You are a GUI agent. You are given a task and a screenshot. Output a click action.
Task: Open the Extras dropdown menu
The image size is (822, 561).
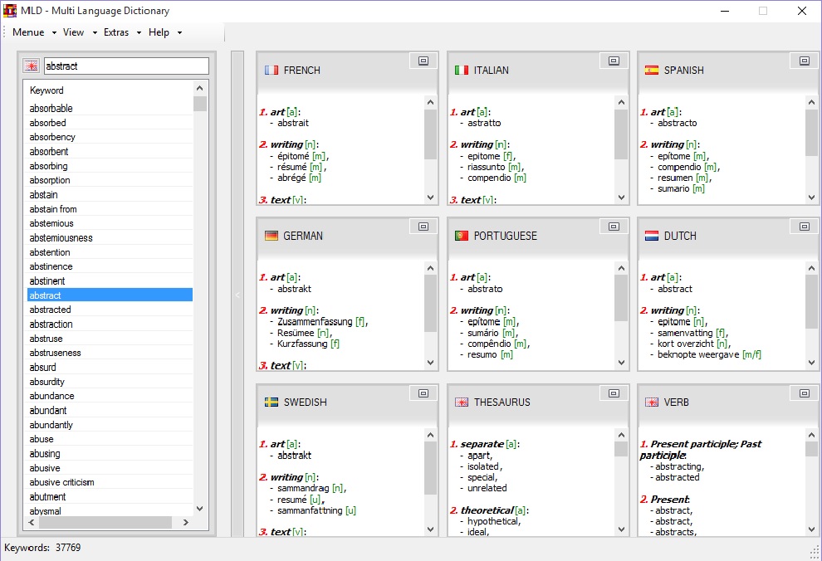[x=122, y=32]
